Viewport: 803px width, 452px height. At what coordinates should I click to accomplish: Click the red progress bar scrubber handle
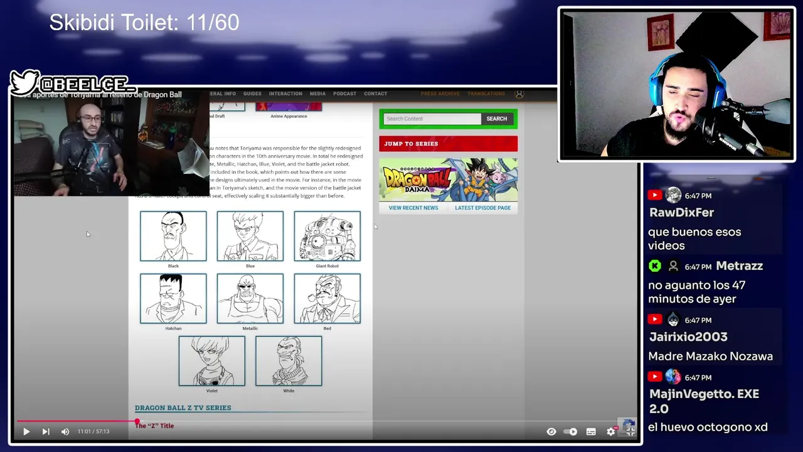click(x=137, y=421)
